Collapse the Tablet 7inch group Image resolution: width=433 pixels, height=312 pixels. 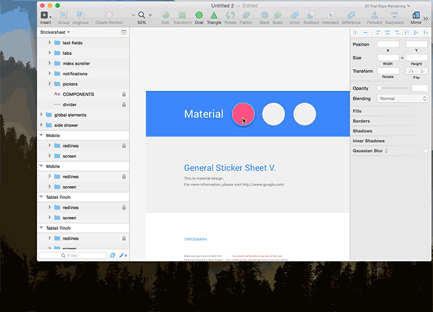(41, 197)
